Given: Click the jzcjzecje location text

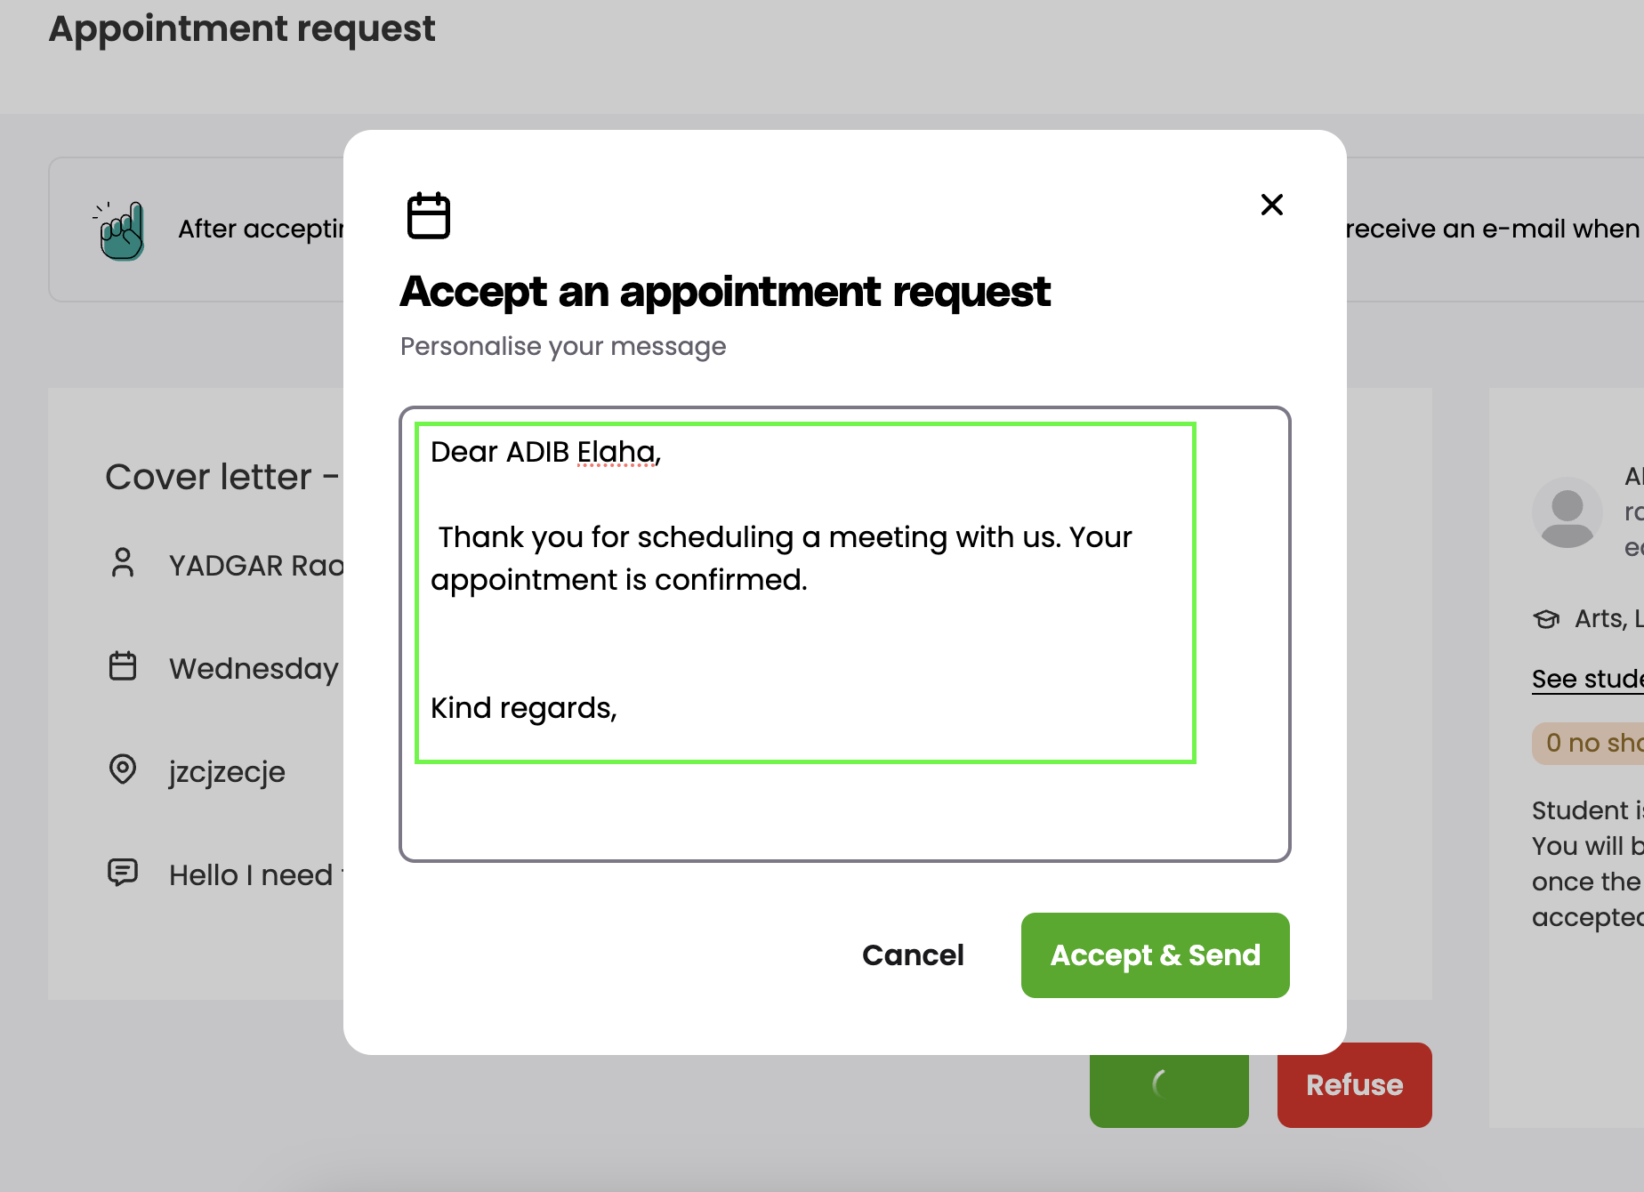Looking at the screenshot, I should (x=228, y=771).
